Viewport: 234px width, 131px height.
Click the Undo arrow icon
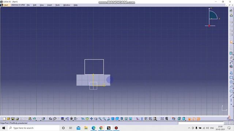[34, 119]
